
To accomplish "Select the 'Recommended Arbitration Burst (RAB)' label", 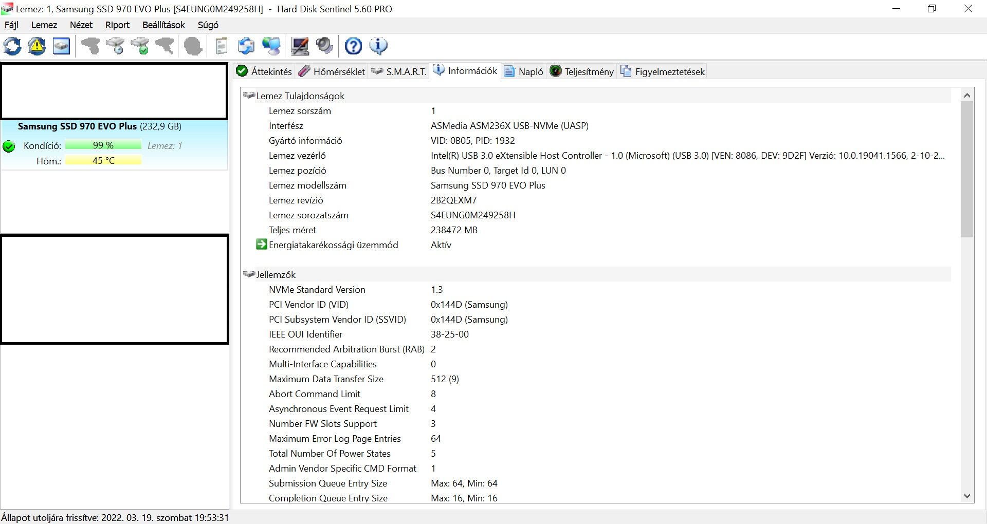I will tap(346, 349).
